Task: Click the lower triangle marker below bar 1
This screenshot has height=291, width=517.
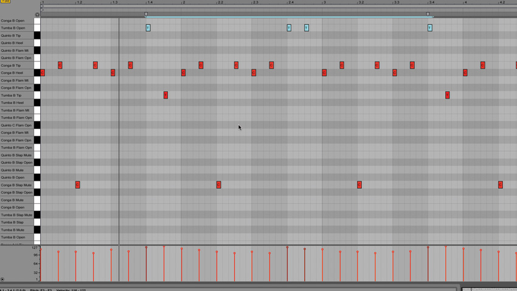Action: pos(42,10)
